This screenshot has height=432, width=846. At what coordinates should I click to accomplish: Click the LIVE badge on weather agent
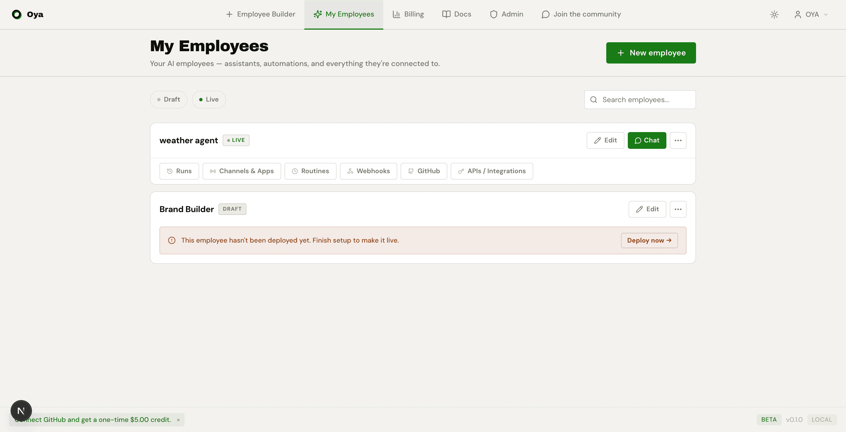(x=236, y=140)
